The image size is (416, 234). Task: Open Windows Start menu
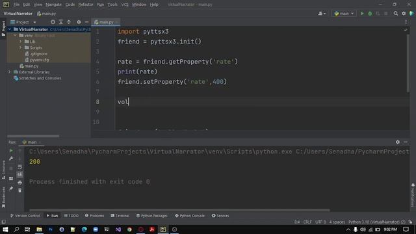click(5, 229)
